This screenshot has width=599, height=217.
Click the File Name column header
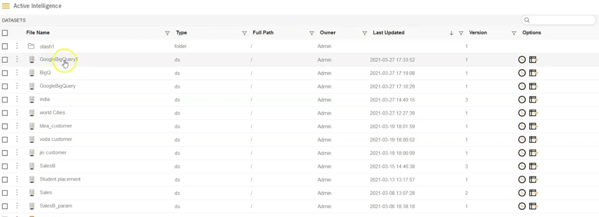coord(38,33)
